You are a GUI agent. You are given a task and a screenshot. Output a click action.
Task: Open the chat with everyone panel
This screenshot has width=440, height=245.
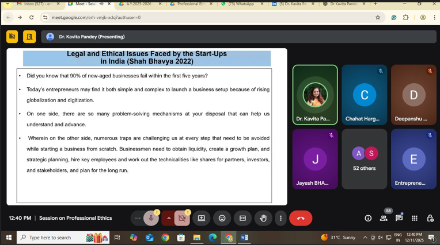(399, 218)
